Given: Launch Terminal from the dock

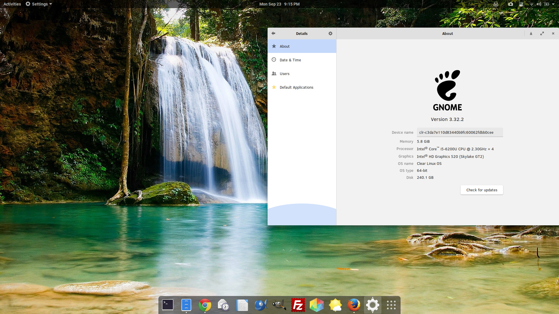Looking at the screenshot, I should point(168,305).
